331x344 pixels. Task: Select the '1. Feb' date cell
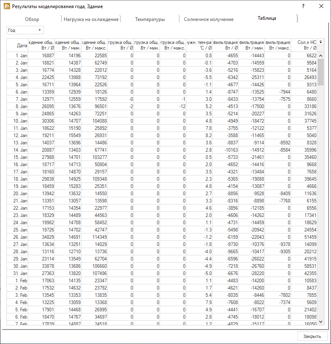[17, 281]
